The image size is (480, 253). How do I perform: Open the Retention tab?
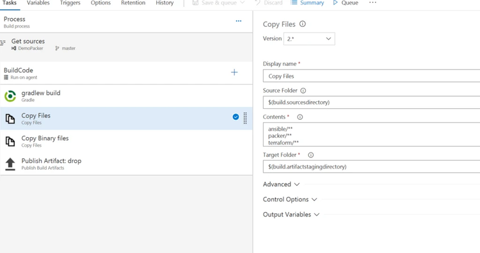[x=133, y=3]
